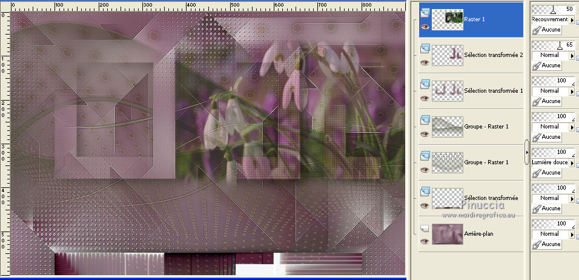Click layer type icon of Normal-blend Groupe - Raster 1
This screenshot has width=579, height=280.
coord(425,121)
